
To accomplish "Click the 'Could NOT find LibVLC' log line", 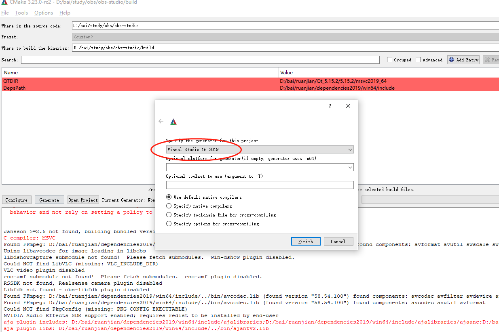I will click(81, 264).
